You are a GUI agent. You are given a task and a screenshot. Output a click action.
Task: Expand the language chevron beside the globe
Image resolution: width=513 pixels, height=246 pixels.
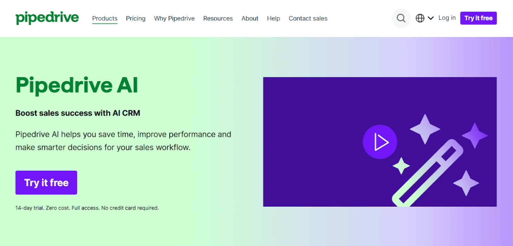tap(431, 18)
